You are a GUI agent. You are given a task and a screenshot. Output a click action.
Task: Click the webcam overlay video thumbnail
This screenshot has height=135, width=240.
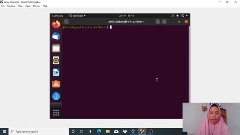point(211,119)
